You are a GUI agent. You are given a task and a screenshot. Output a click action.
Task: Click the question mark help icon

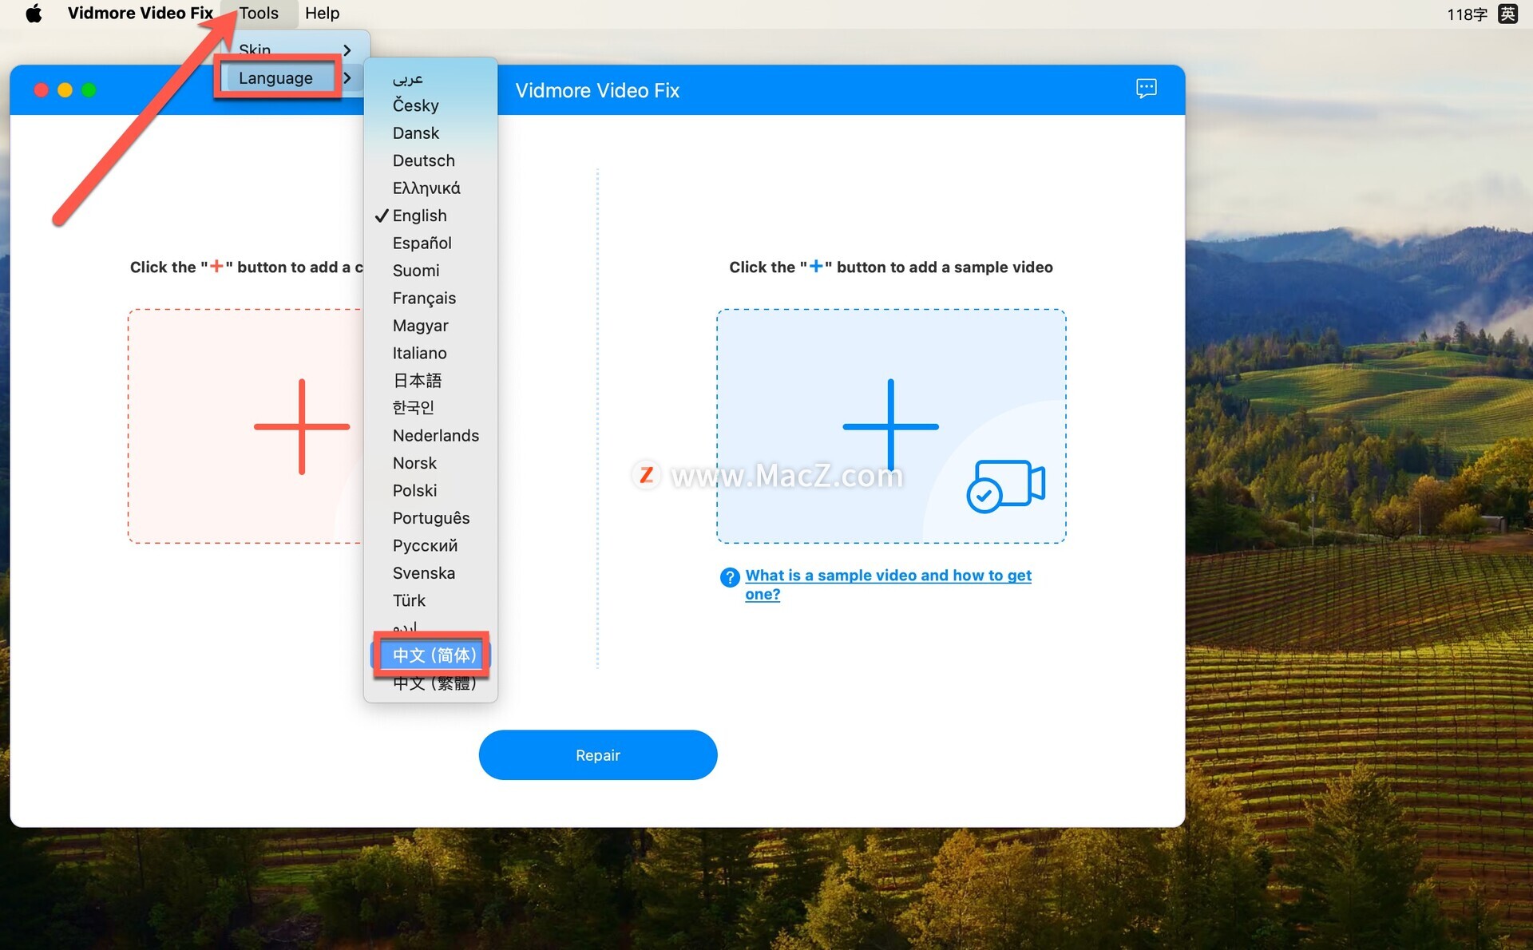pos(730,576)
